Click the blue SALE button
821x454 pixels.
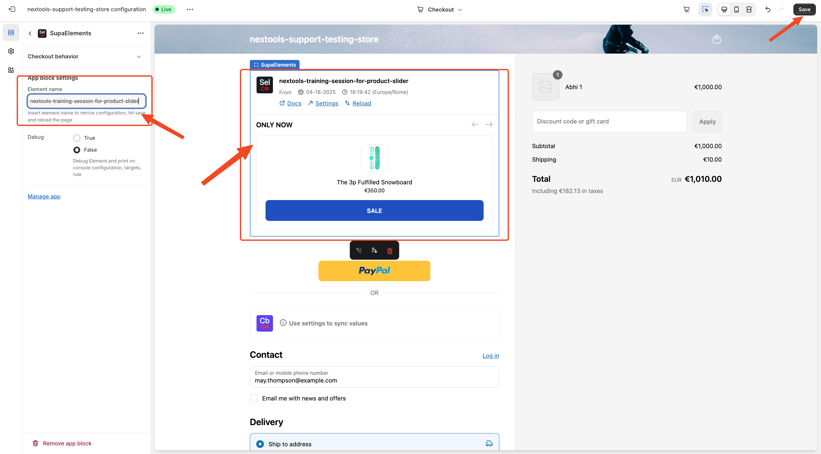pyautogui.click(x=374, y=211)
